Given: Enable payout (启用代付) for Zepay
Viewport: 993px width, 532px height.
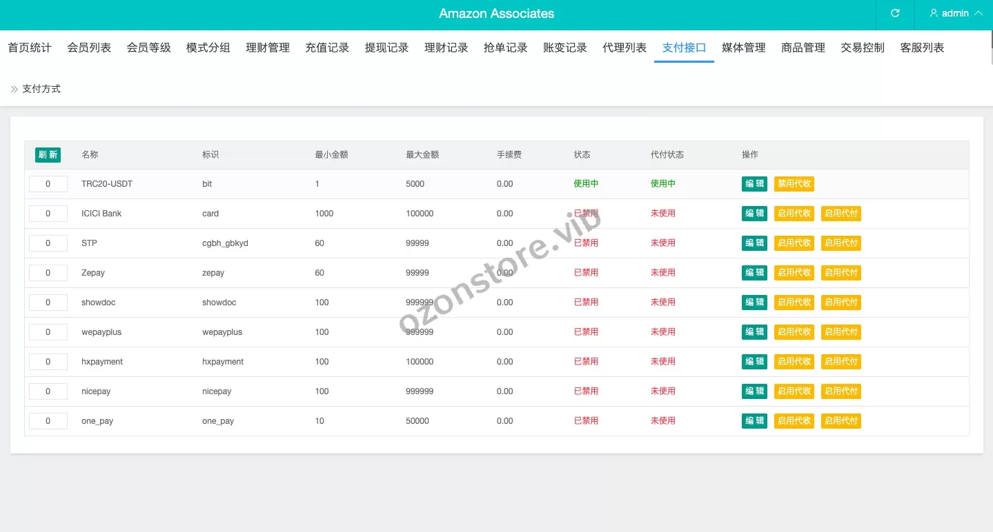Looking at the screenshot, I should [840, 273].
